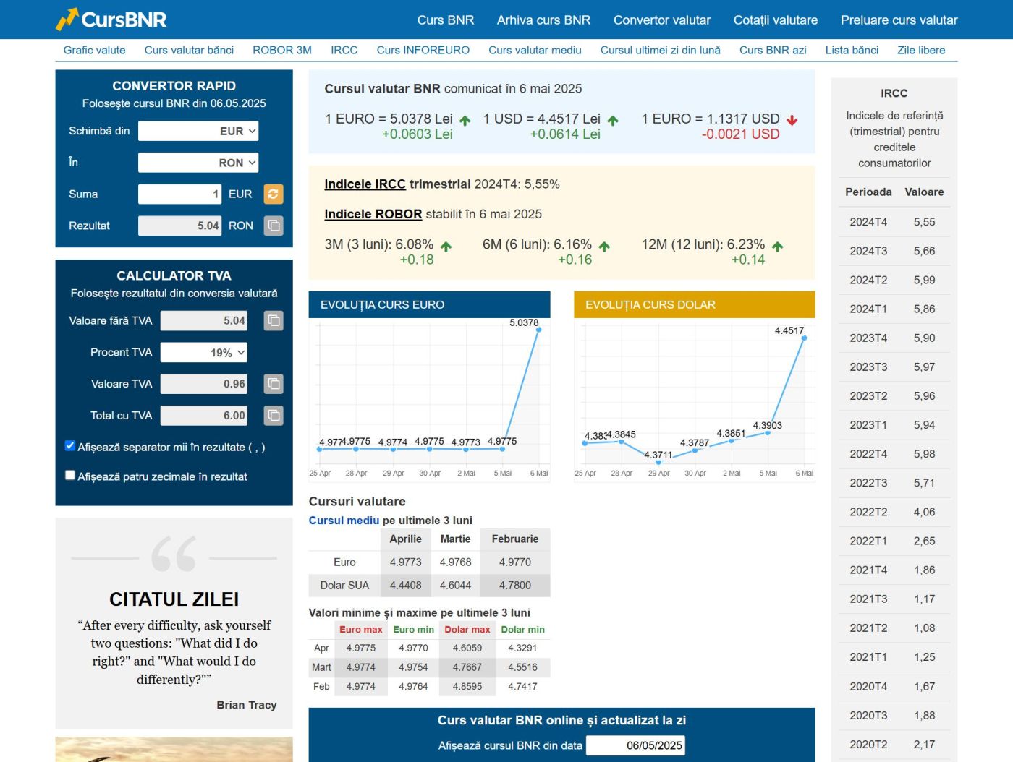Click the 5.0378 peak point on Euro chart
The width and height of the screenshot is (1013, 762).
[x=538, y=332]
